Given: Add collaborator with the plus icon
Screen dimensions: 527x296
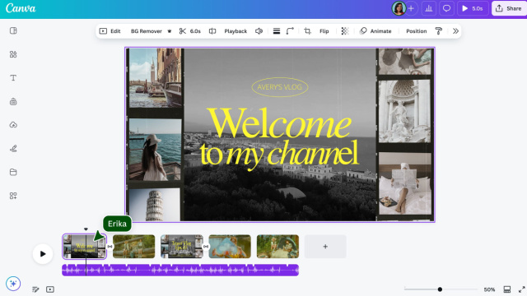Looking at the screenshot, I should tap(411, 8).
